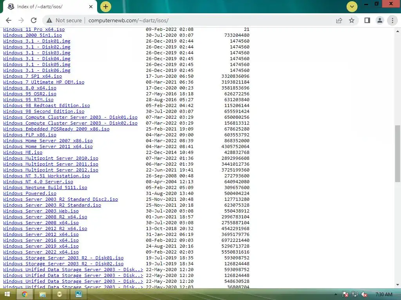
Task: Download Windows Home Server 2011 x64.iso
Action: [48, 147]
